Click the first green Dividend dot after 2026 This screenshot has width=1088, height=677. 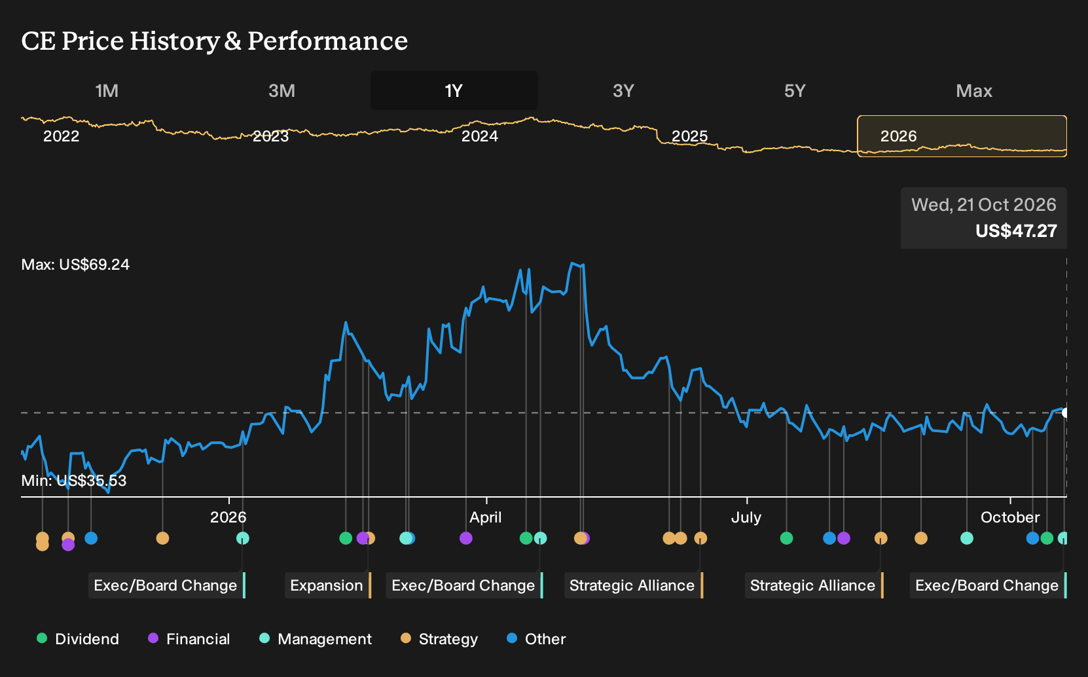pyautogui.click(x=346, y=538)
